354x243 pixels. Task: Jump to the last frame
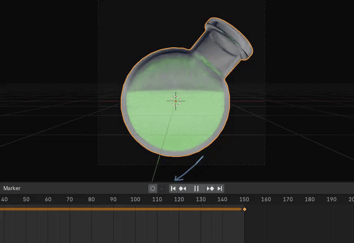(x=220, y=188)
